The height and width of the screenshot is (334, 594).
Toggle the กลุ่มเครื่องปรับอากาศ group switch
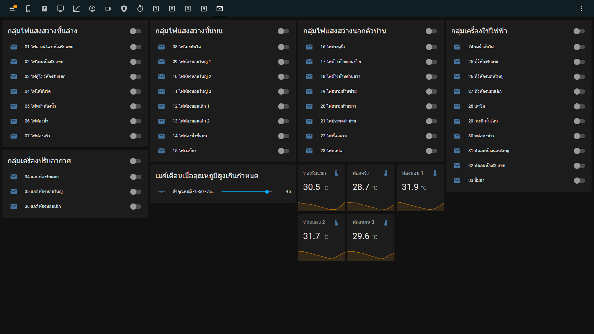point(136,161)
